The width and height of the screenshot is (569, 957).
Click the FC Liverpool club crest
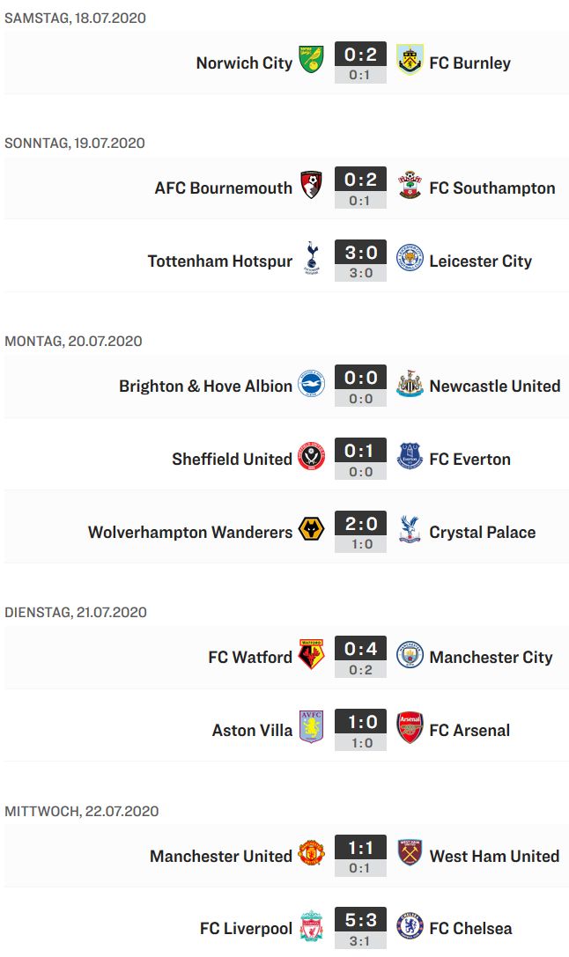coord(311,926)
